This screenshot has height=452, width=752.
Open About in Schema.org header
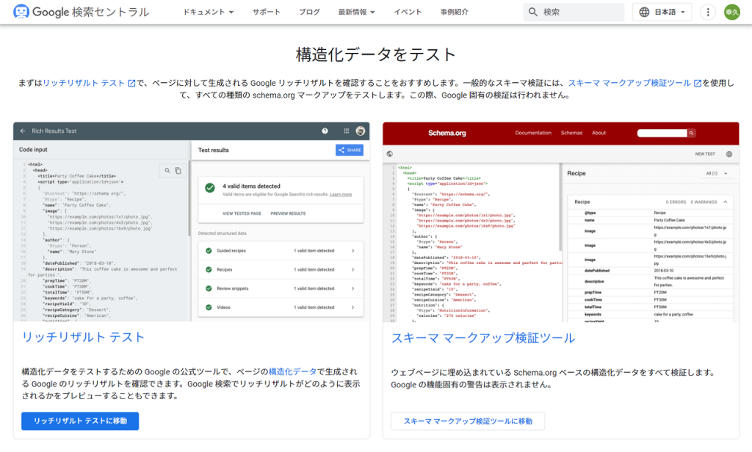click(599, 133)
